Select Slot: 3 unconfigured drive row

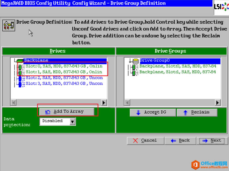click(64, 83)
